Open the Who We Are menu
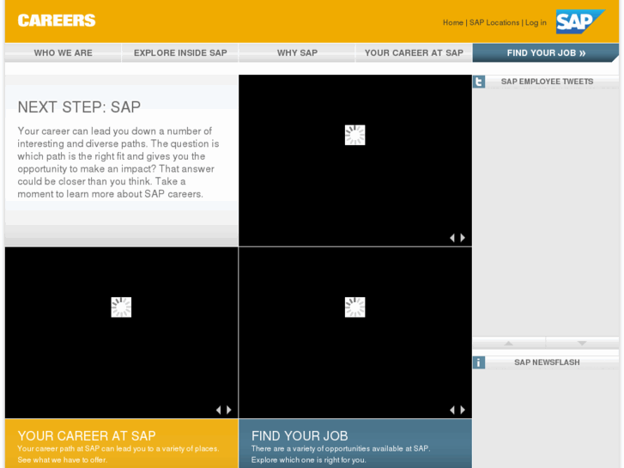624x468 pixels. point(63,53)
